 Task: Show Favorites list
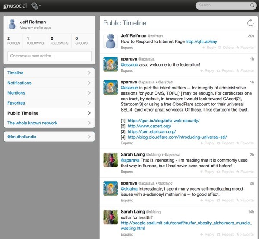point(49,103)
